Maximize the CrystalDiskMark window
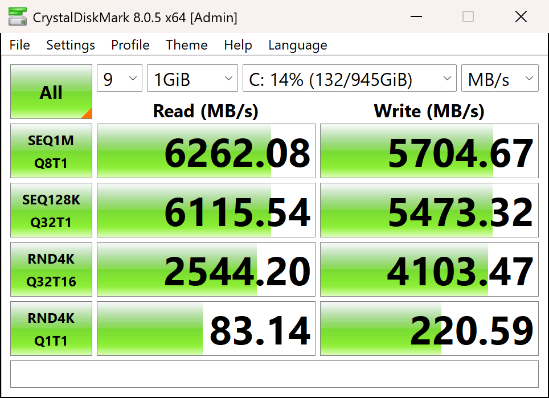The height and width of the screenshot is (398, 549). coord(468,17)
